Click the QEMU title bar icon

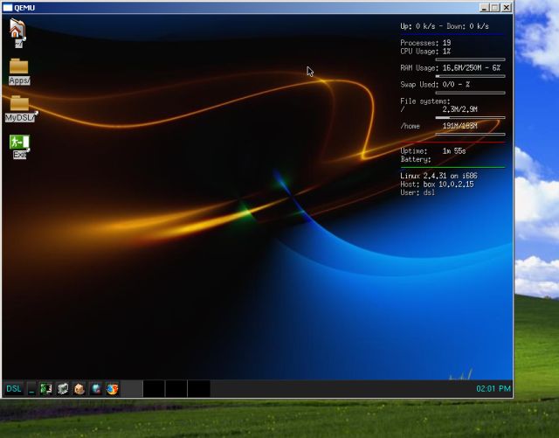[x=8, y=8]
